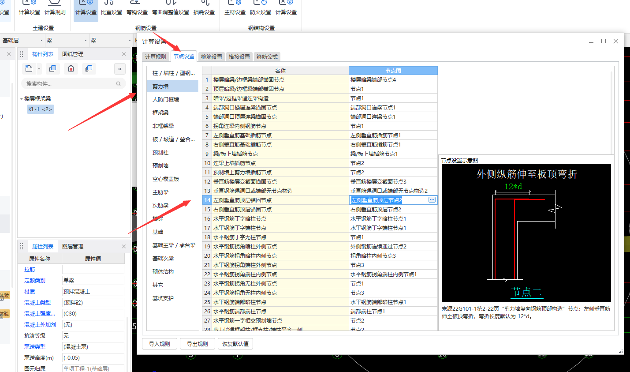Select 砌体结构 in the category list
This screenshot has width=630, height=372.
(173, 271)
